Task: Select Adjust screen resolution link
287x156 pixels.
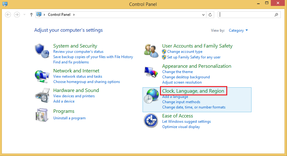Action: coord(182,82)
